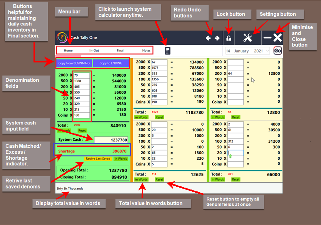Click Closing Total value 894910
The image size is (321, 225).
(x=119, y=177)
